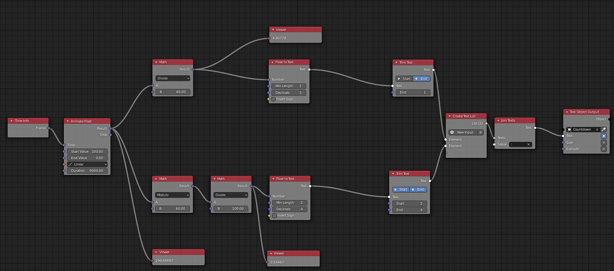Click the Linear interpolation curve icon
Screen dimensions: 614x271
(x=70, y=164)
